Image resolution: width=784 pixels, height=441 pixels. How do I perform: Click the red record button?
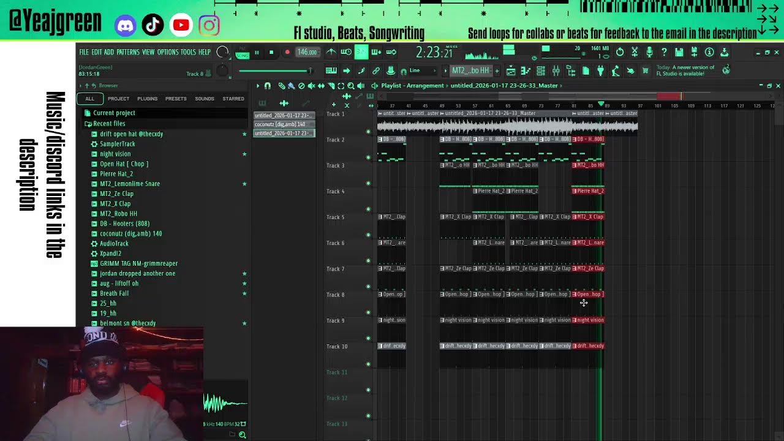[287, 52]
